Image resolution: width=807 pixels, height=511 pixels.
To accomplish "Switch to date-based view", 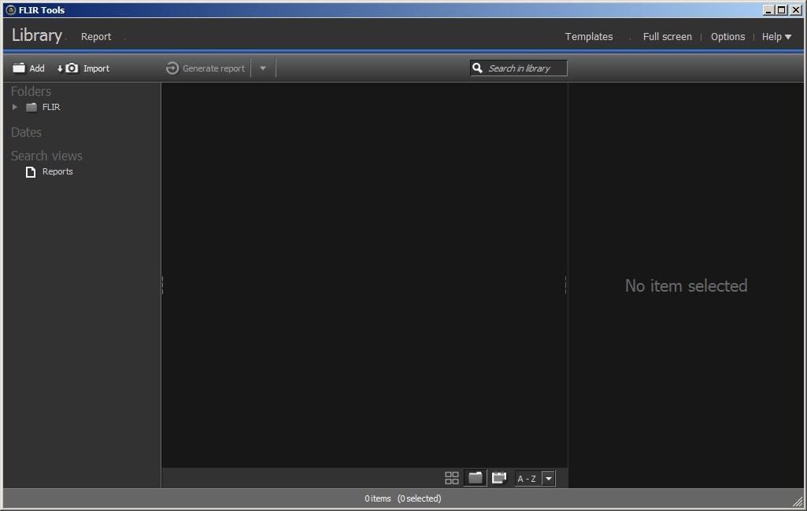I will click(x=498, y=477).
